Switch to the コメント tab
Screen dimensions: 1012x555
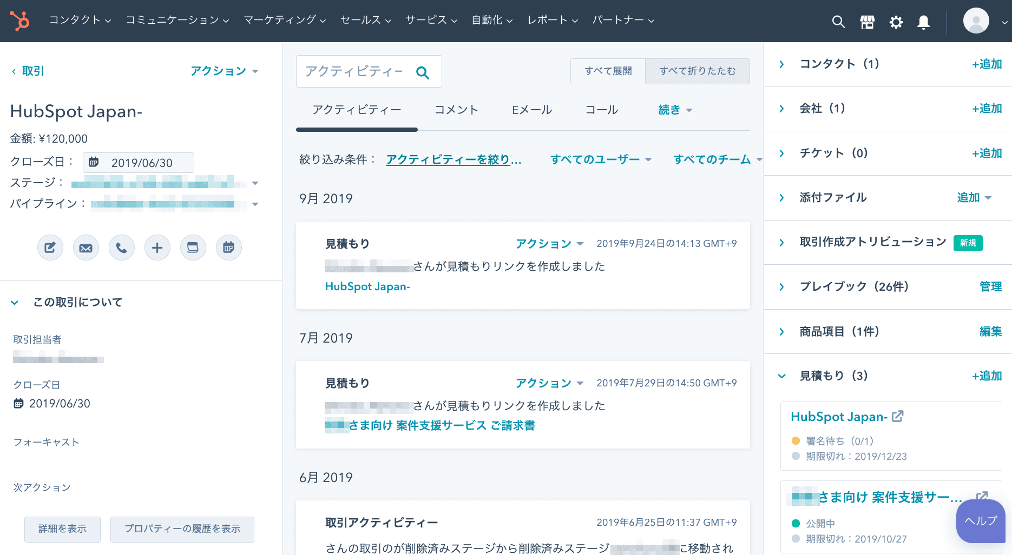(457, 110)
